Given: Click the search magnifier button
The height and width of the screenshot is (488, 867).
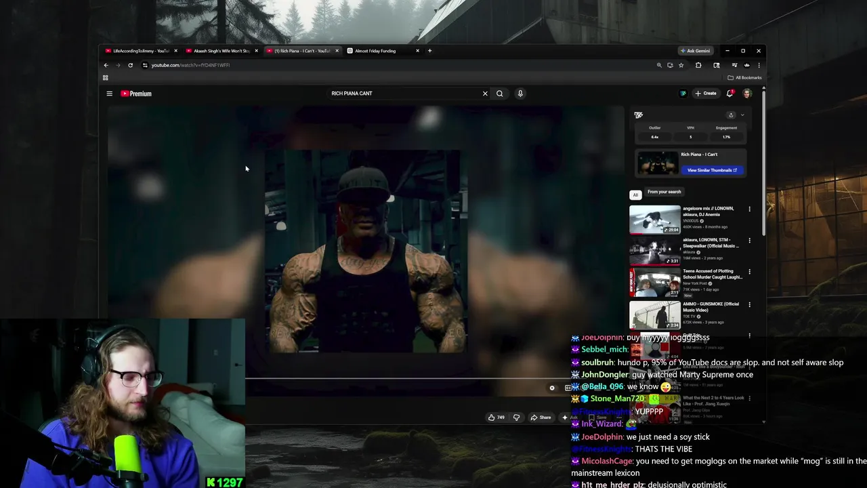Looking at the screenshot, I should (x=500, y=94).
